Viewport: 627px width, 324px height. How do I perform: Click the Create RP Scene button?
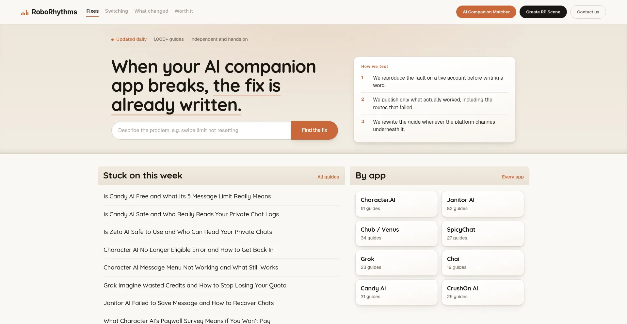point(543,12)
